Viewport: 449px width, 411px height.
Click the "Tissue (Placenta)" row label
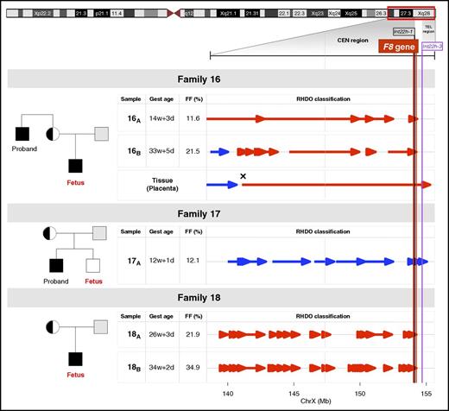[x=162, y=184]
